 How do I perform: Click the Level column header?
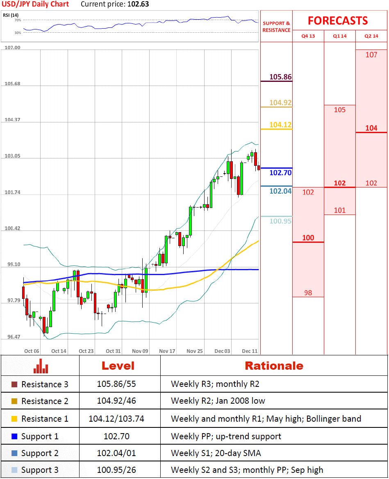118,366
